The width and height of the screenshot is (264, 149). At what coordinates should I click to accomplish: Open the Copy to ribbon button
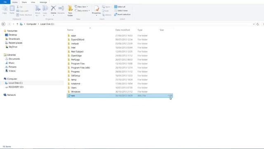click(x=45, y=11)
